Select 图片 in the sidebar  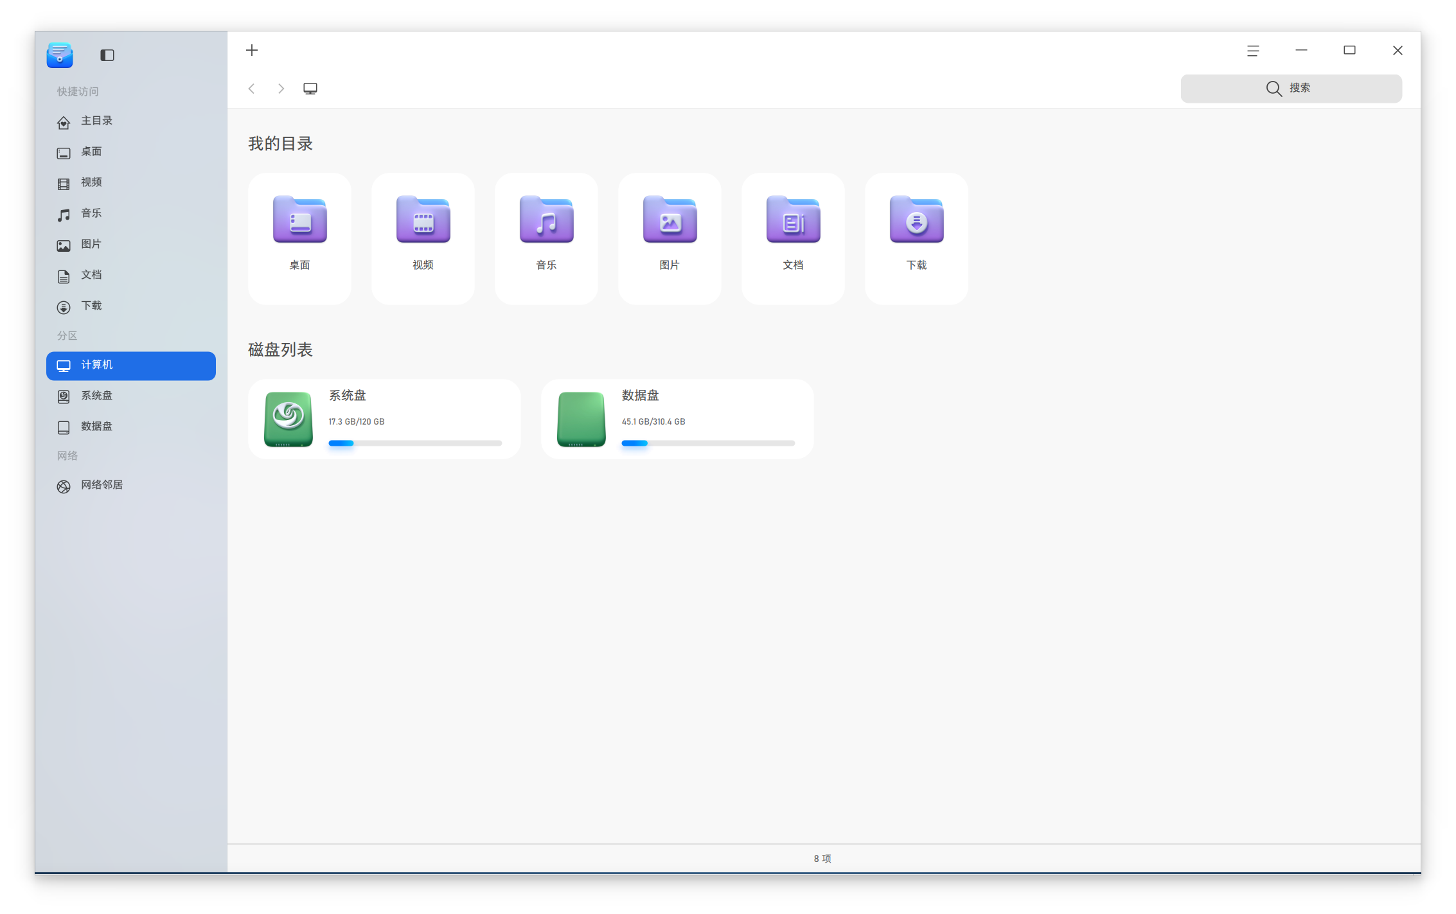(x=131, y=245)
